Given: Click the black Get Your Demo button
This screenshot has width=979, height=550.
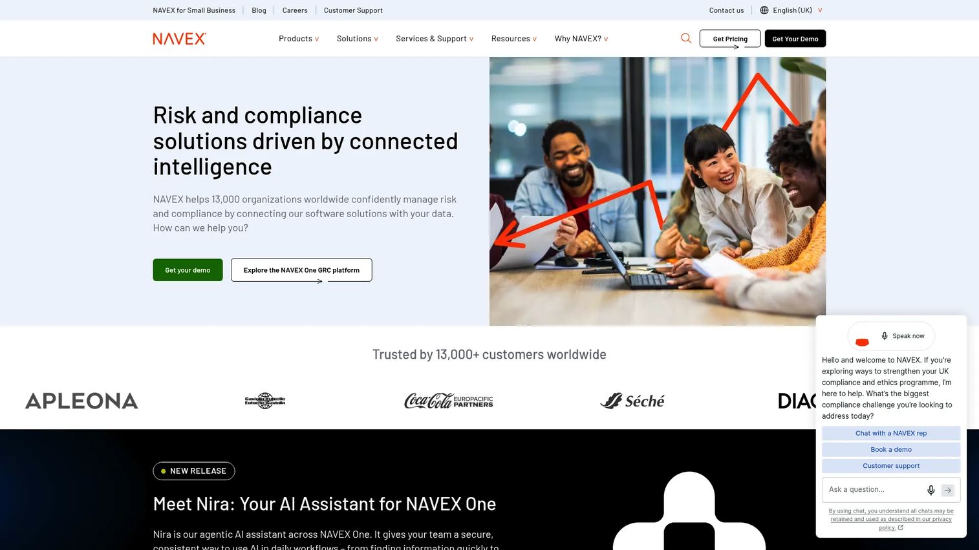Looking at the screenshot, I should click(795, 39).
